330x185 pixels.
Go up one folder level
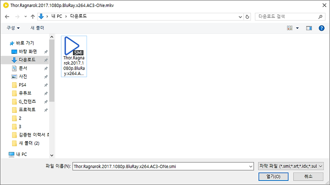(x=33, y=16)
